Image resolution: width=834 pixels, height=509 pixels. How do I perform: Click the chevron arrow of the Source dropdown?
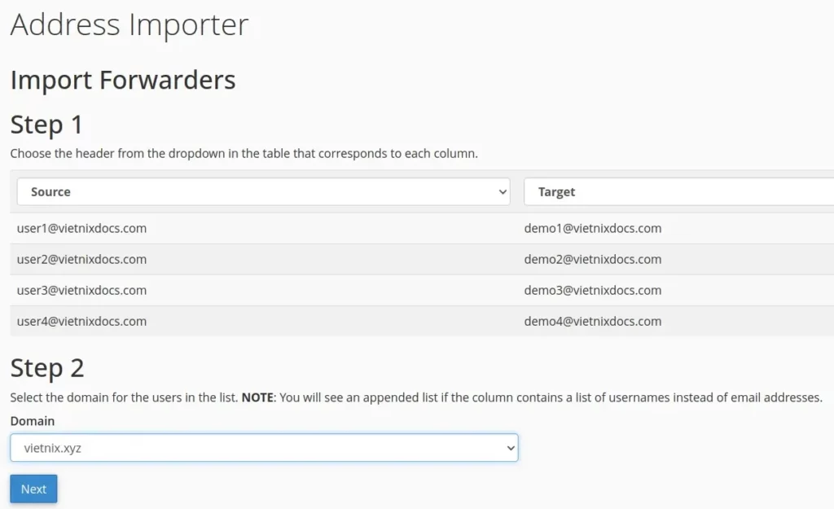[x=501, y=192]
